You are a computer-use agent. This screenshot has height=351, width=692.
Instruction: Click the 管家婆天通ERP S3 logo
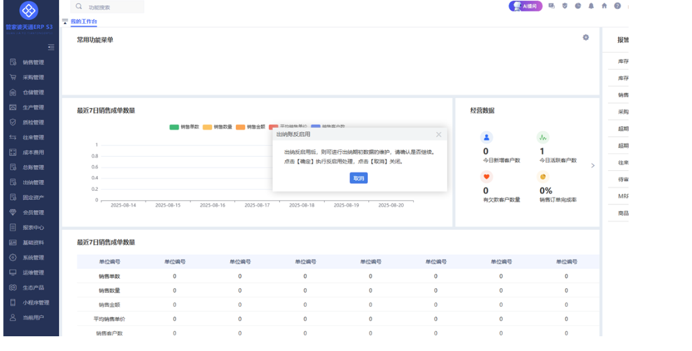point(29,18)
